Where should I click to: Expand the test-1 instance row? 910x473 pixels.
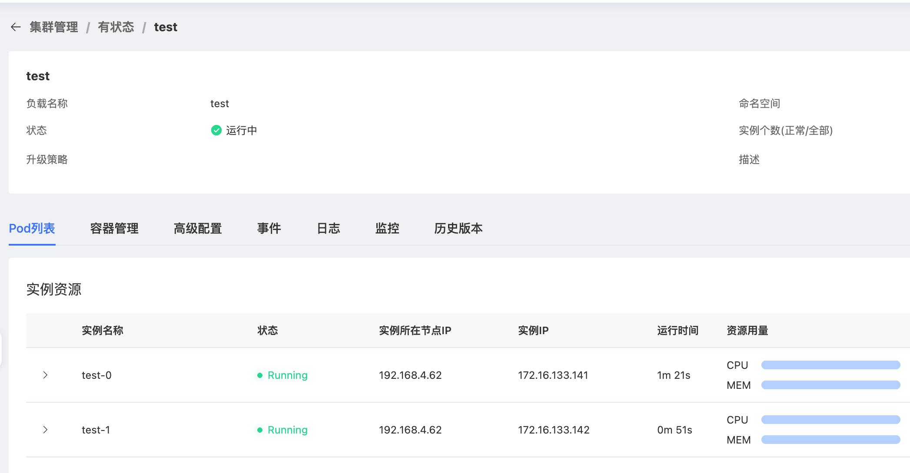click(x=45, y=430)
